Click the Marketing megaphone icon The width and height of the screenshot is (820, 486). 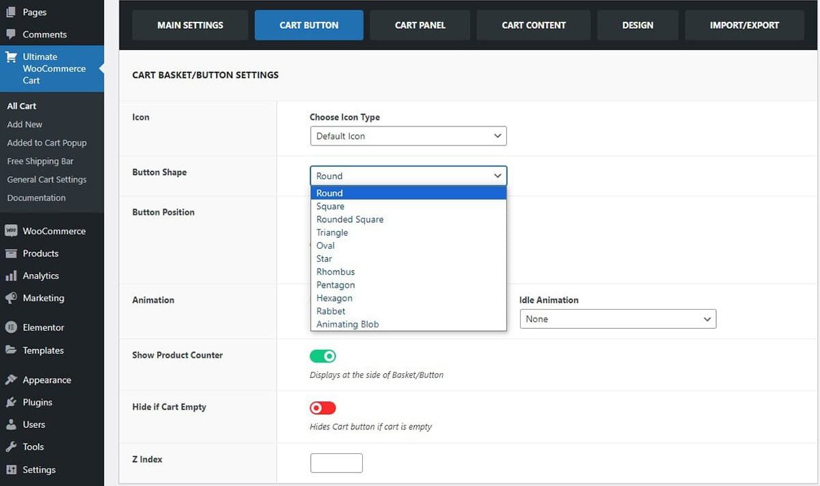point(11,298)
